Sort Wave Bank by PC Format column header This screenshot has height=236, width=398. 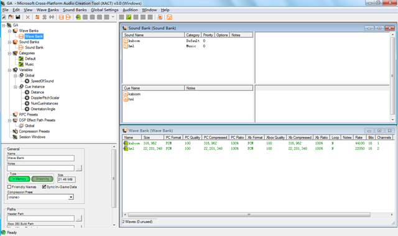pos(174,137)
